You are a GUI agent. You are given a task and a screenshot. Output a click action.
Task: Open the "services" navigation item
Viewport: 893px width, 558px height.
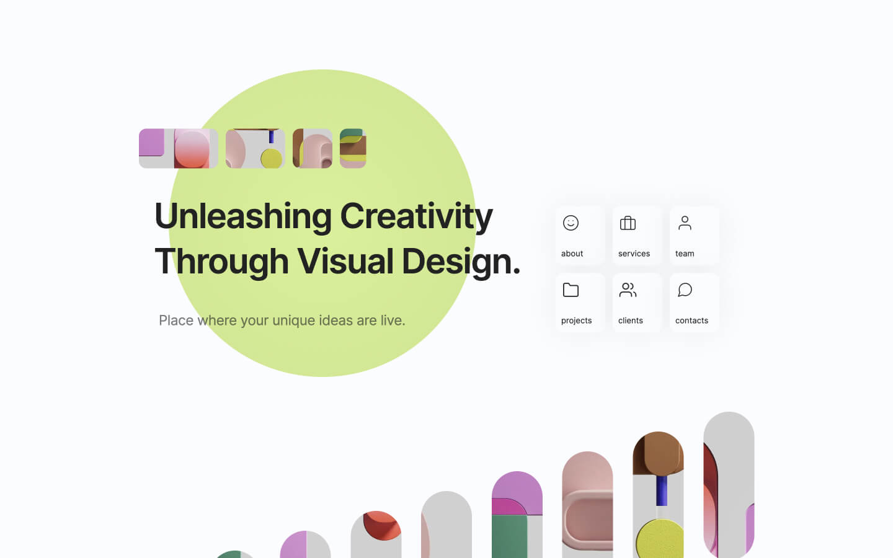(634, 253)
